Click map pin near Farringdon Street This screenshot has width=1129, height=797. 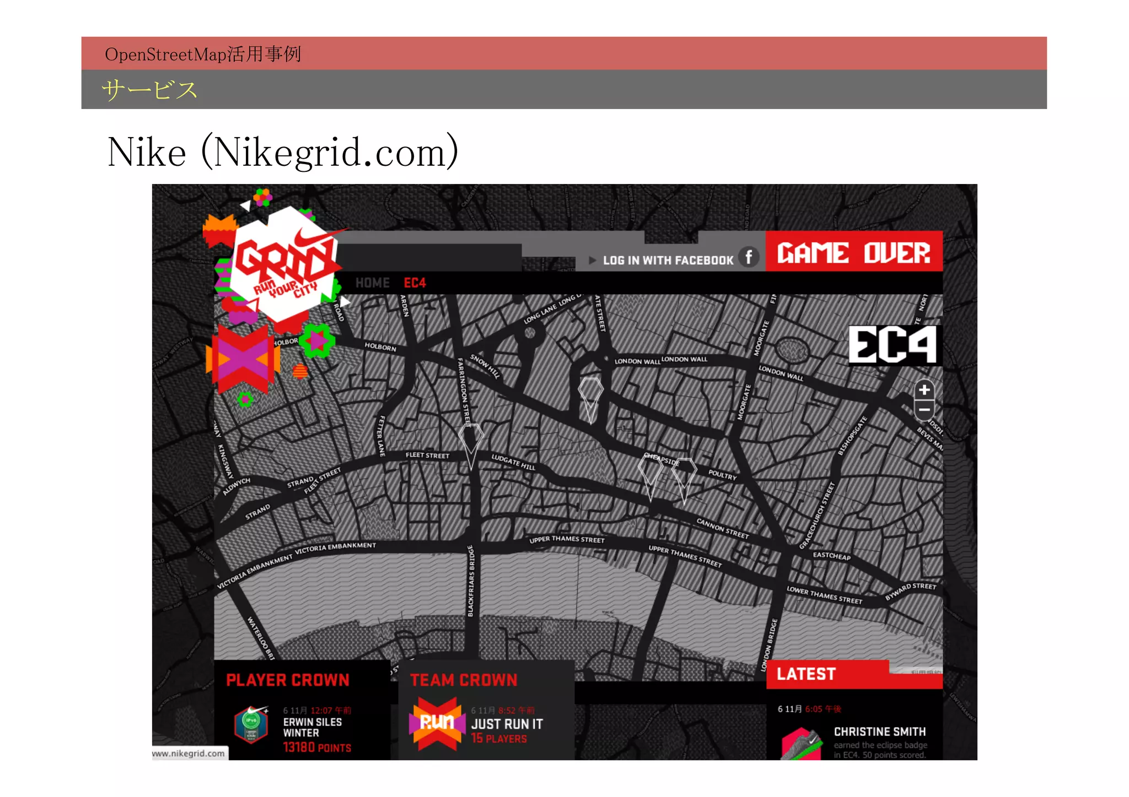(x=471, y=446)
